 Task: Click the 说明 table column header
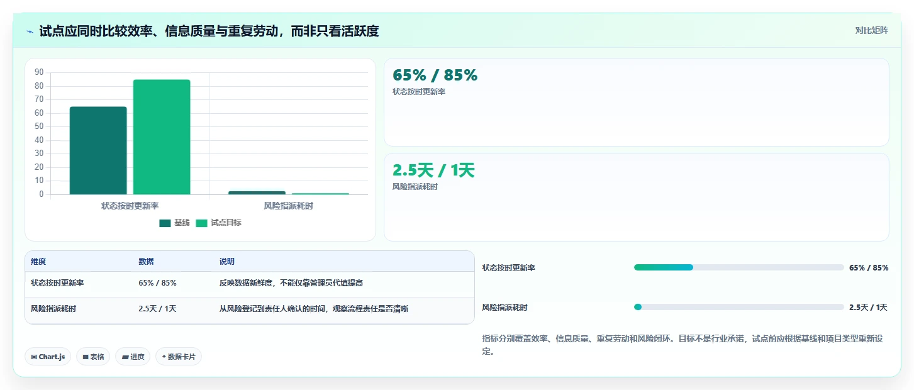(x=226, y=262)
